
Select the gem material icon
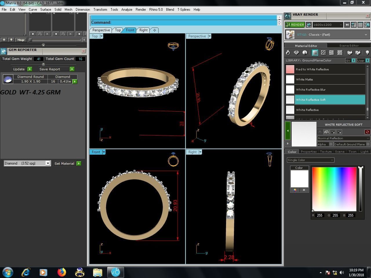click(296, 52)
